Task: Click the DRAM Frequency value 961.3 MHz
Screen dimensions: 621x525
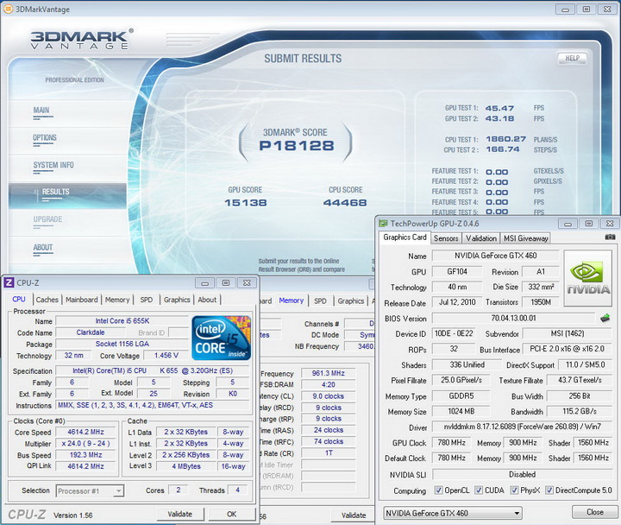Action: pos(329,373)
